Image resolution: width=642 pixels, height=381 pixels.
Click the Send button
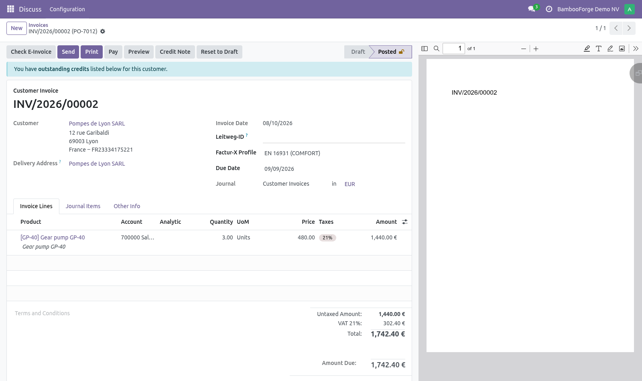[68, 52]
